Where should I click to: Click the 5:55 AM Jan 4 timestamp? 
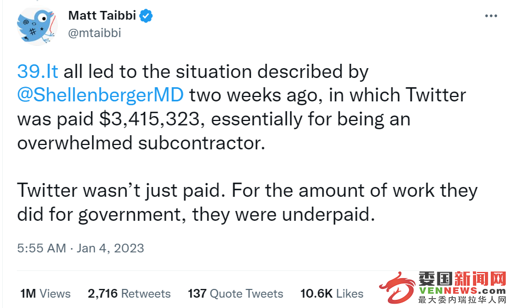pos(80,248)
